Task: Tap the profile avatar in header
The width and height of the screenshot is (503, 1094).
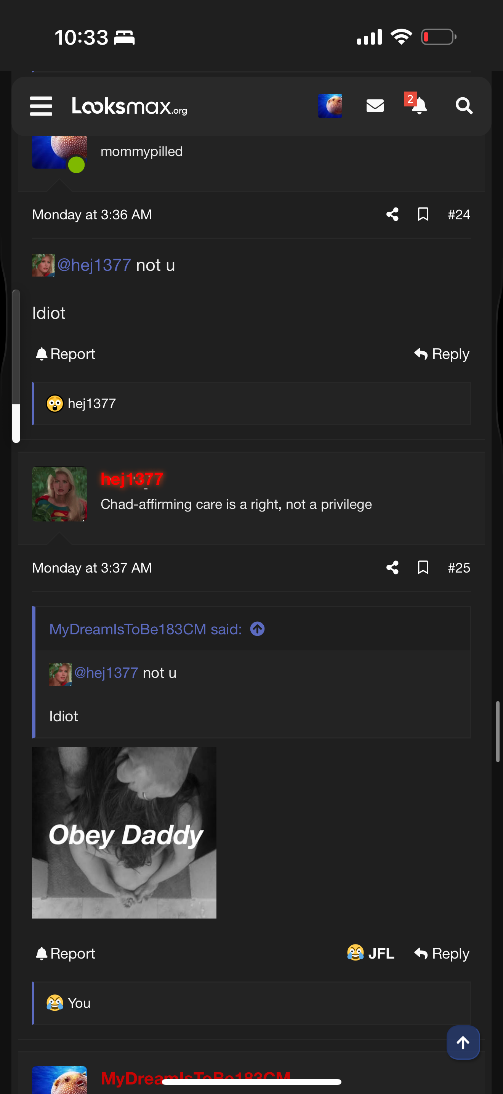Action: 330,106
